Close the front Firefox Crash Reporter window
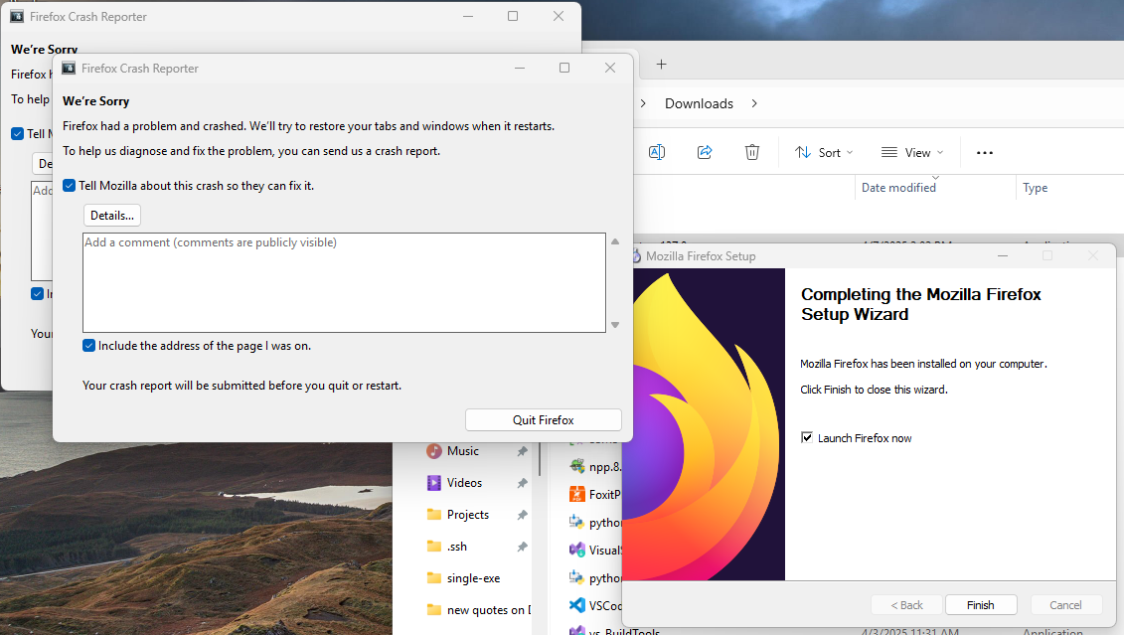 click(610, 69)
